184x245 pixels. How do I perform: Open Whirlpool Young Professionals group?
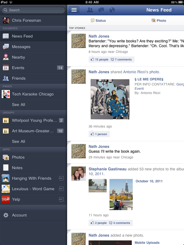[x=33, y=120]
